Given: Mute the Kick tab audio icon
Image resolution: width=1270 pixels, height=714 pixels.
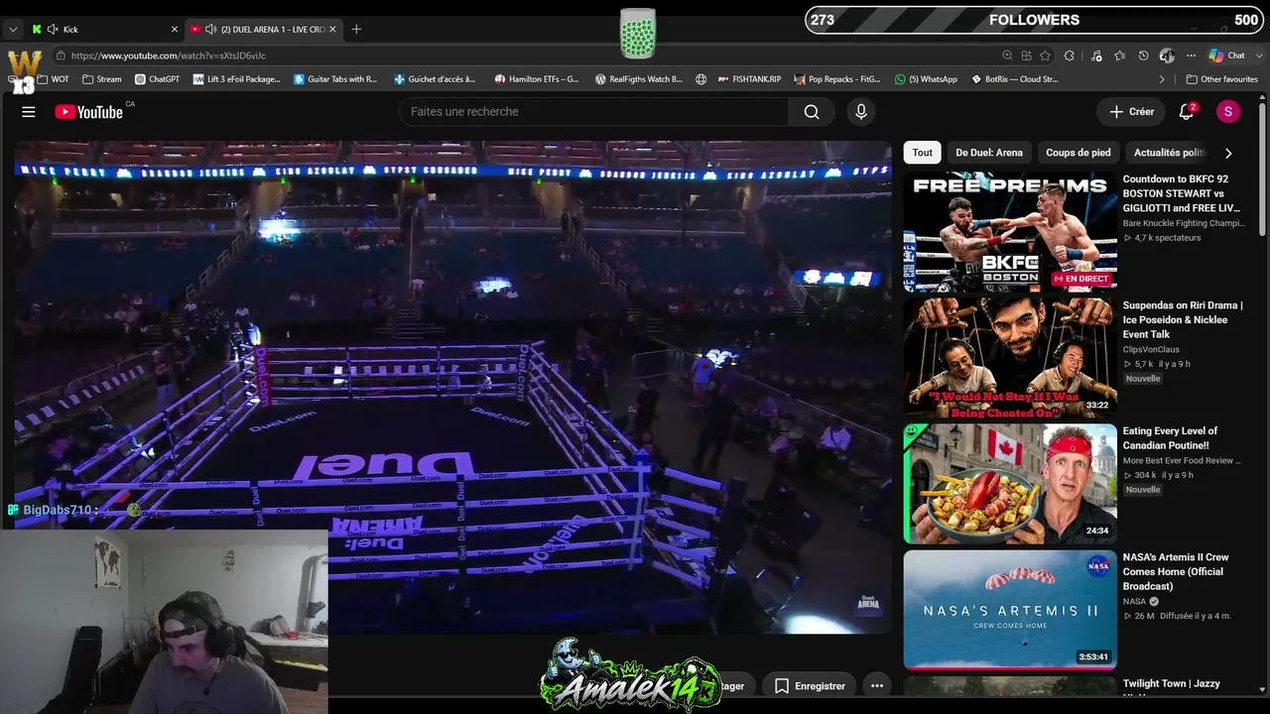Looking at the screenshot, I should pyautogui.click(x=53, y=30).
